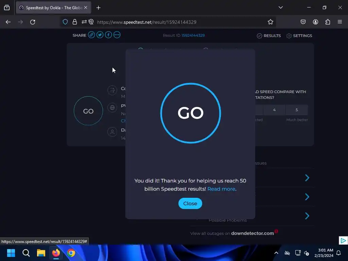Image resolution: width=348 pixels, height=261 pixels.
Task: Launch Google Chrome from taskbar
Action: coord(71,253)
